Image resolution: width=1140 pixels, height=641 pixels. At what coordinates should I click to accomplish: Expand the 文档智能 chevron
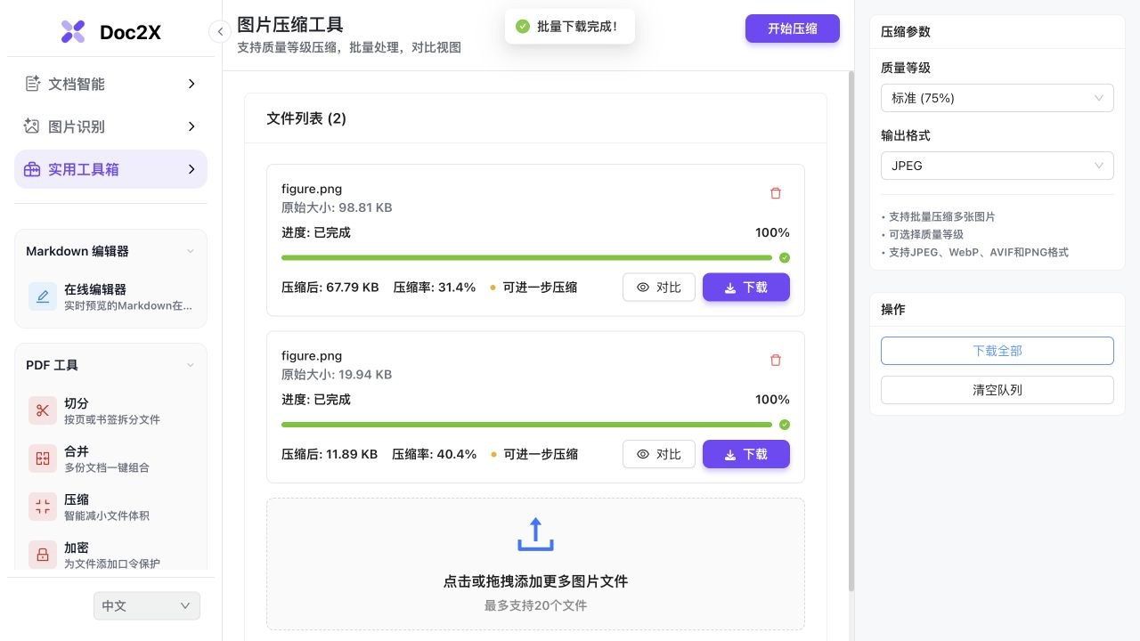coord(191,84)
